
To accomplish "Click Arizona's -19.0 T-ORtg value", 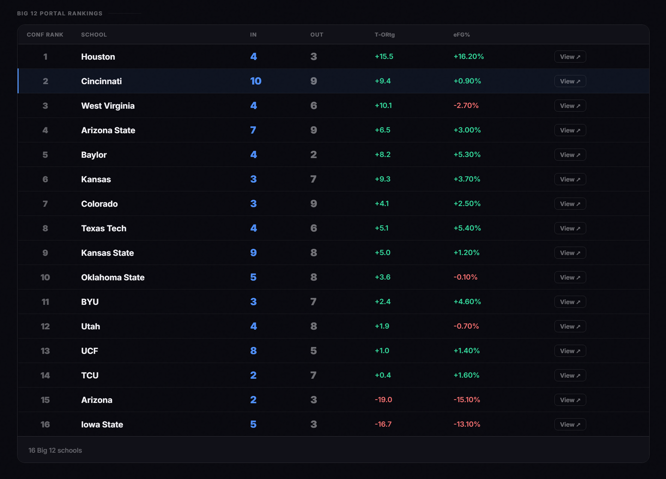I will point(383,400).
